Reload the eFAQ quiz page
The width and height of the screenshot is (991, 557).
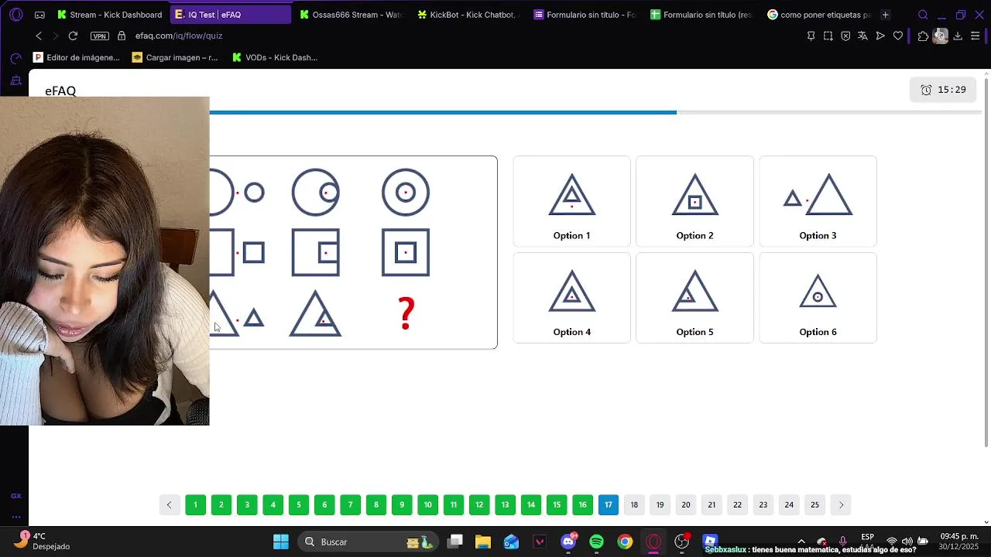[73, 36]
